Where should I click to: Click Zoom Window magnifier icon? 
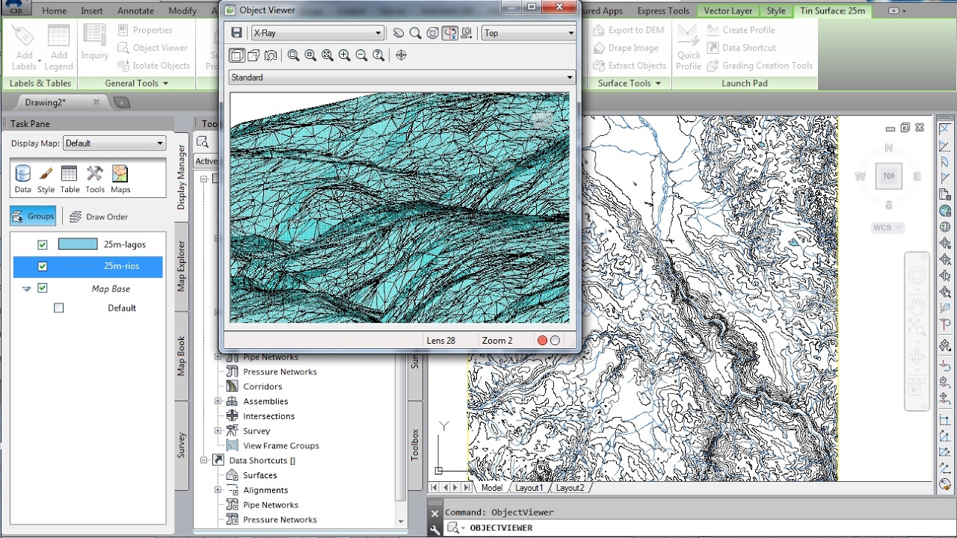tap(293, 55)
